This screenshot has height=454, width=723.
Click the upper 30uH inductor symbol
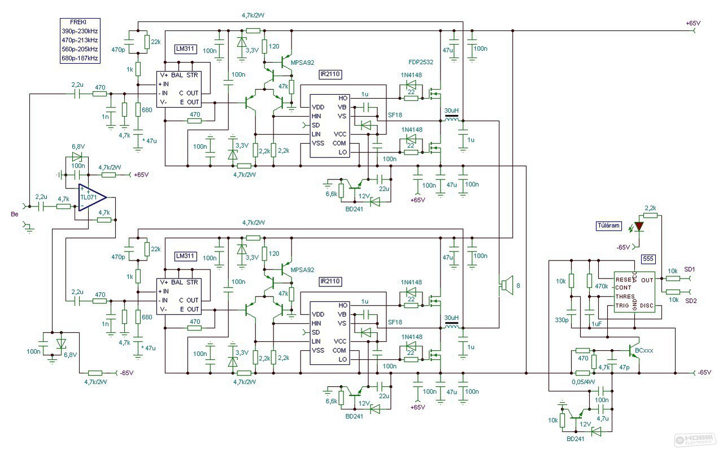coord(452,119)
